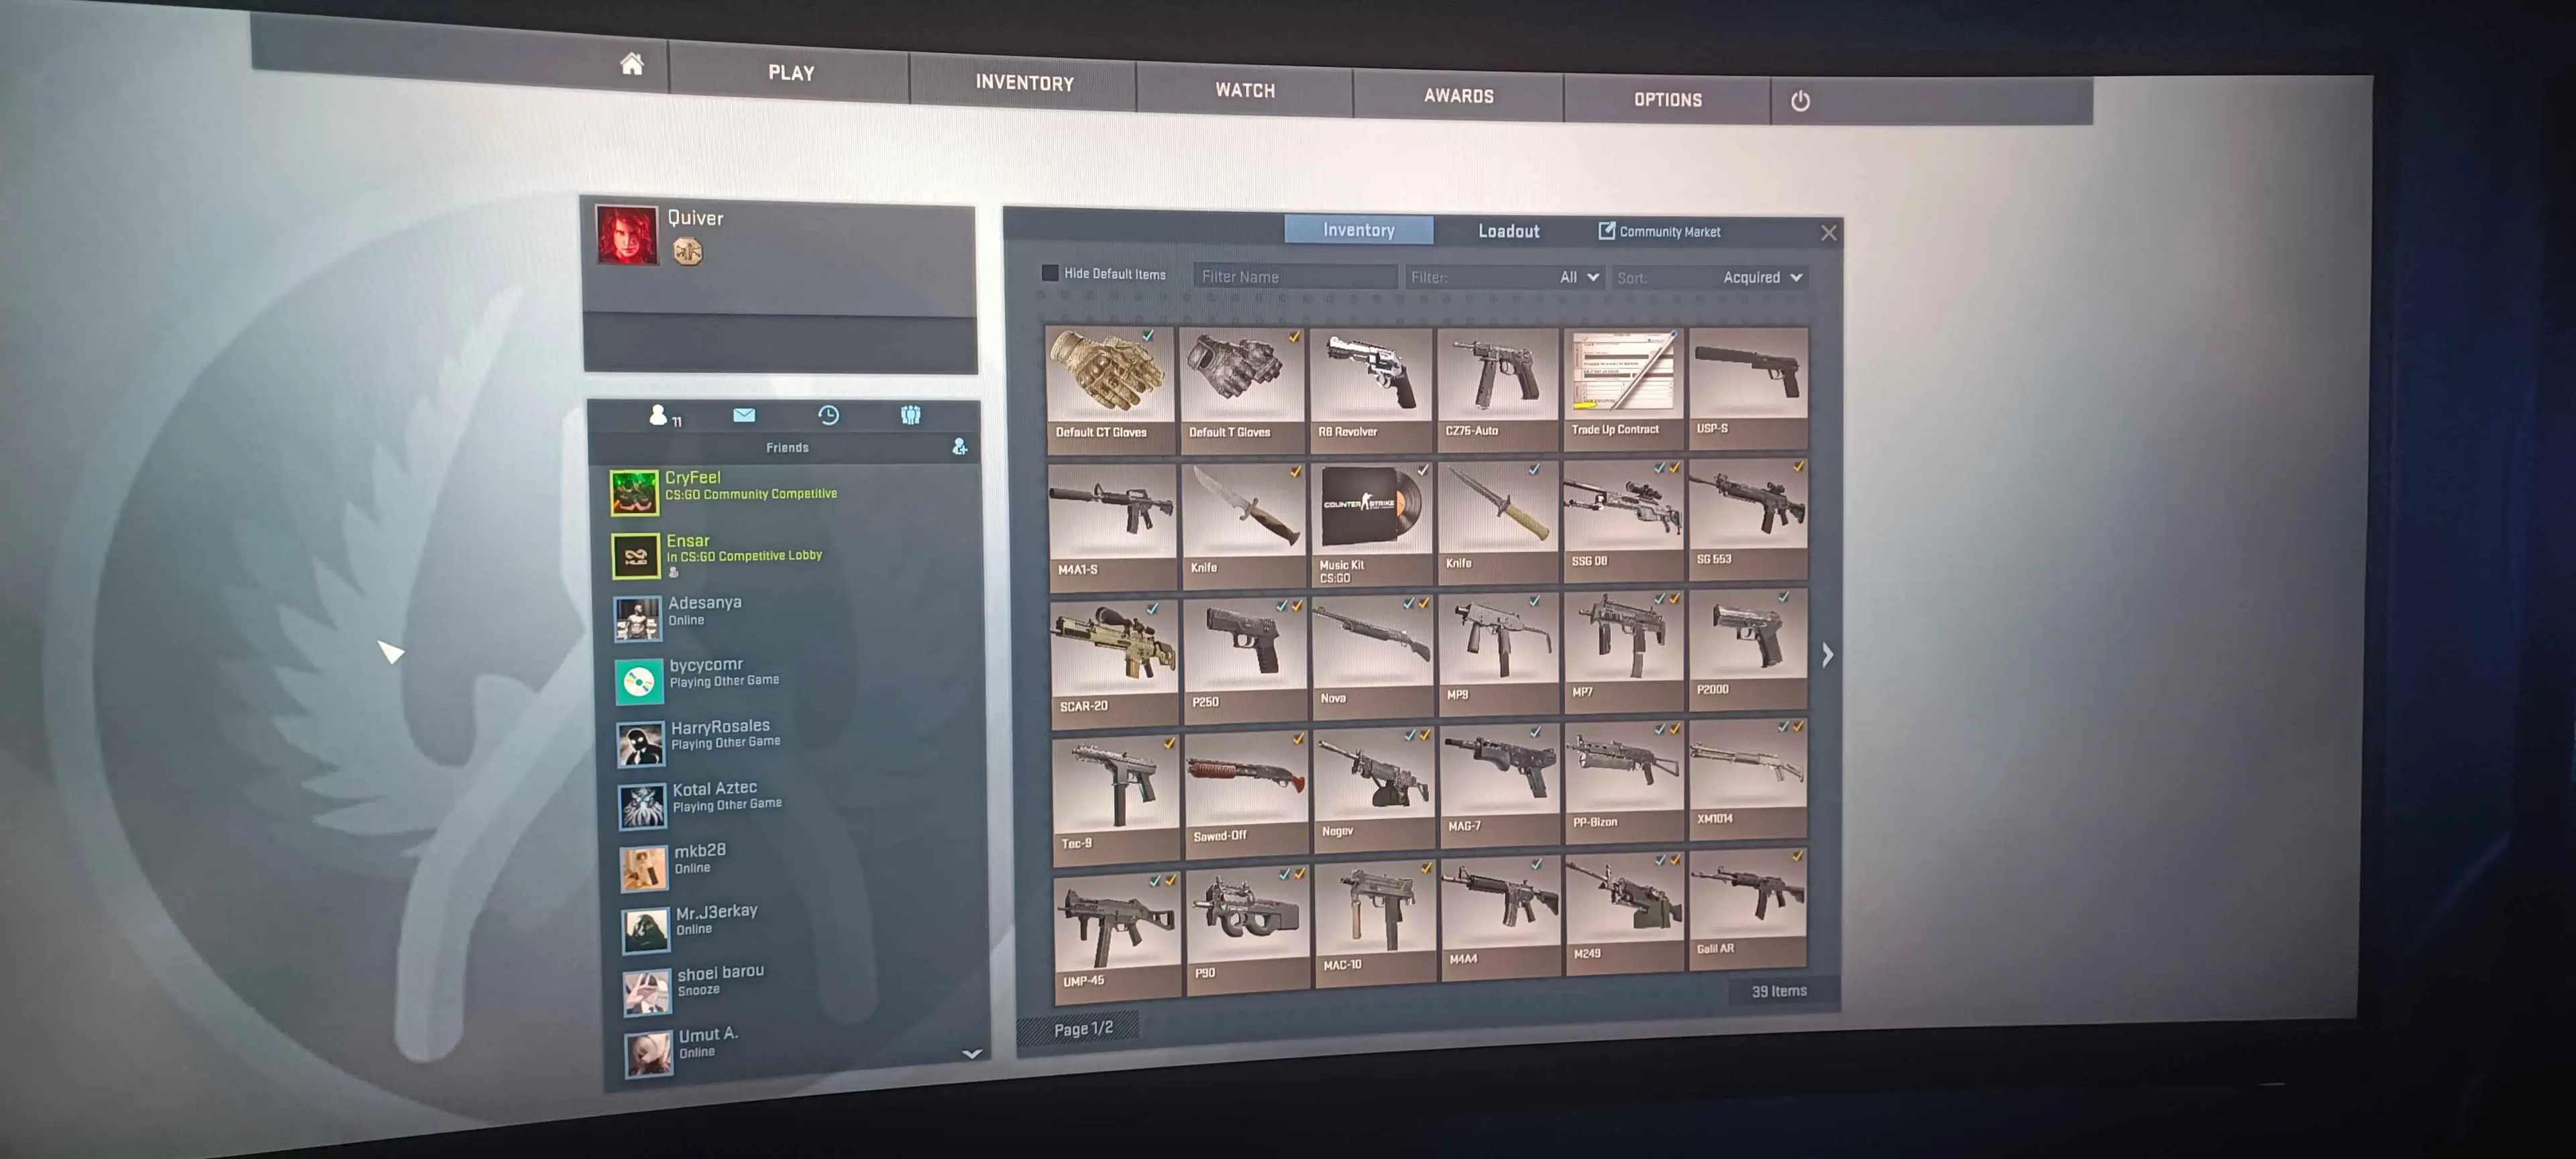The height and width of the screenshot is (1159, 2576).
Task: Close the inventory panel
Action: 1829,233
